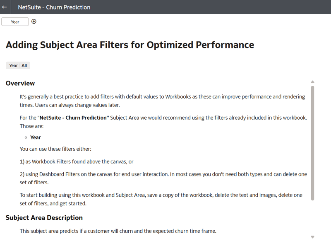Click the sentence about predicting customer churn
This screenshot has height=241, width=331.
pos(118,231)
